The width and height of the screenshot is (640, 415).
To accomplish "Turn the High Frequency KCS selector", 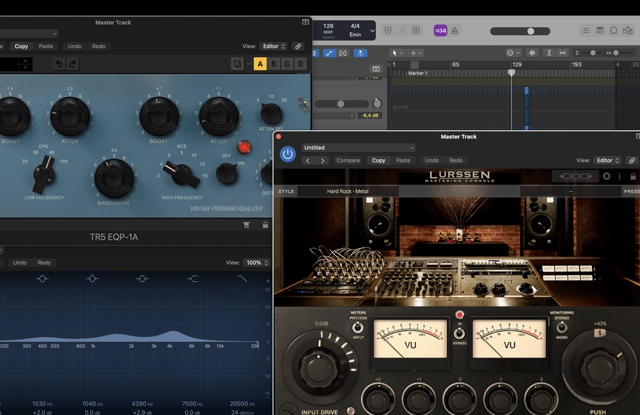I will (181, 175).
